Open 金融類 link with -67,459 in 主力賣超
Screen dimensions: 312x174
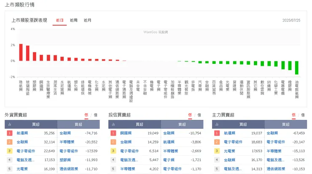272,133
